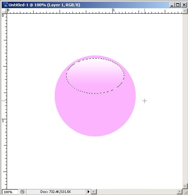188x195 pixels.
Task: Maximize the Untitled-1 document window
Action: [178, 5]
